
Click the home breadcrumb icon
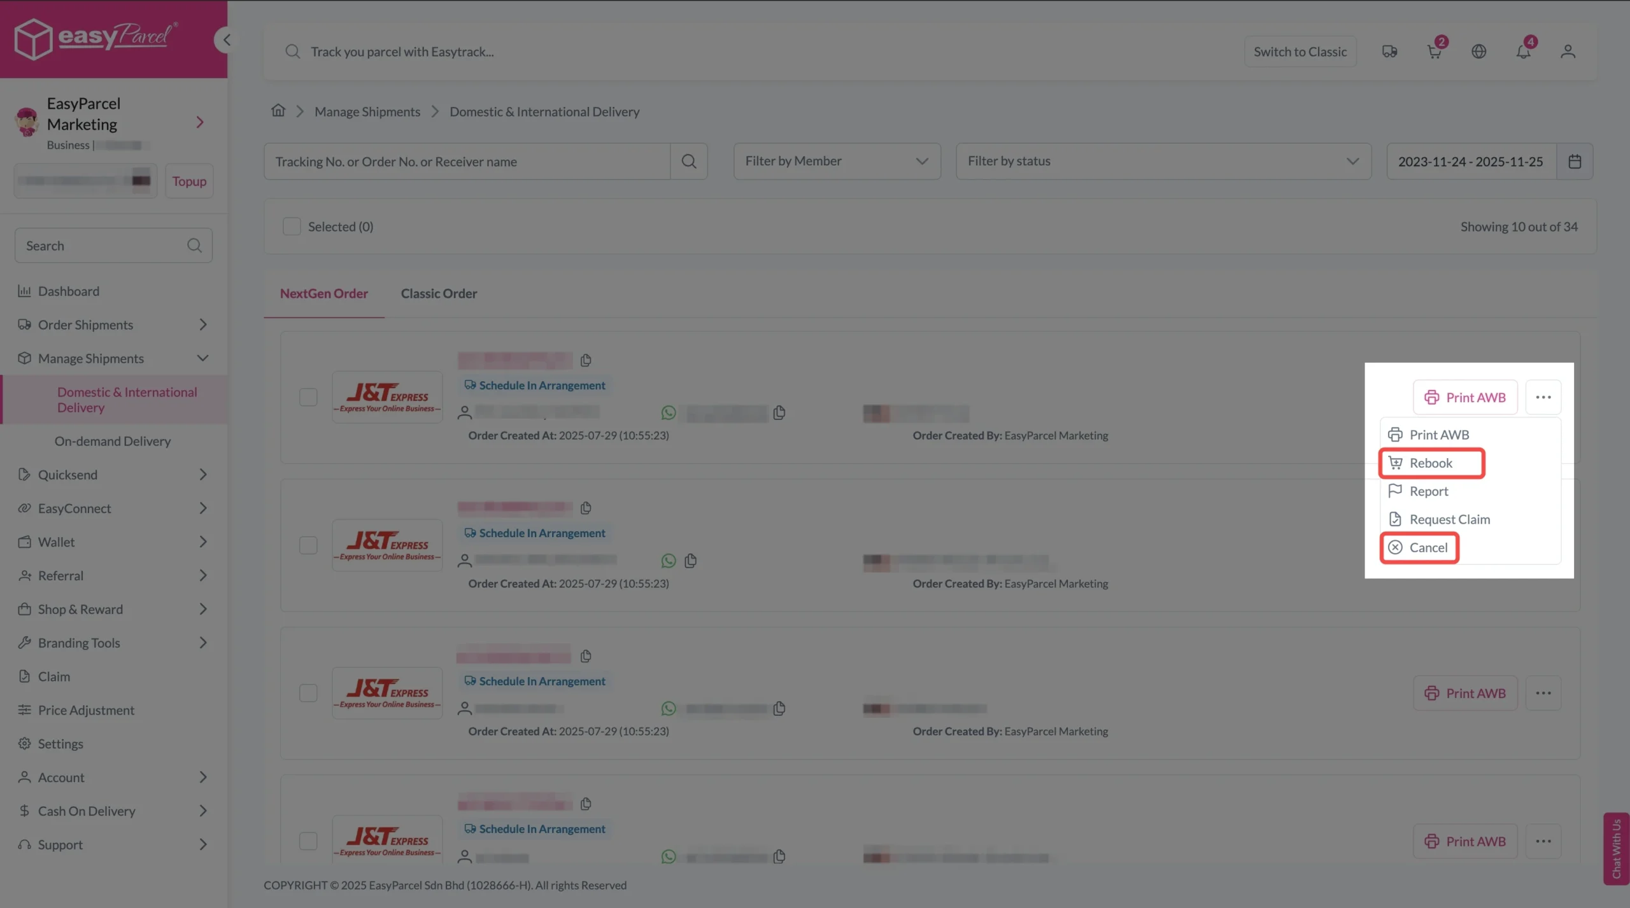278,111
